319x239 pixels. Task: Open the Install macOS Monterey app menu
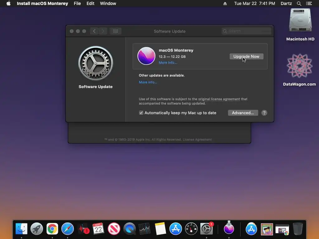click(42, 3)
